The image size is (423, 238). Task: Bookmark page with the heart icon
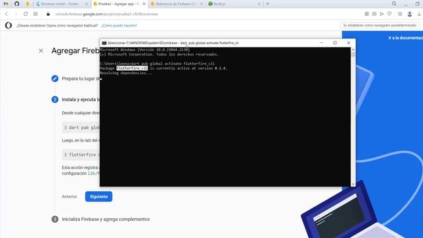point(389,14)
